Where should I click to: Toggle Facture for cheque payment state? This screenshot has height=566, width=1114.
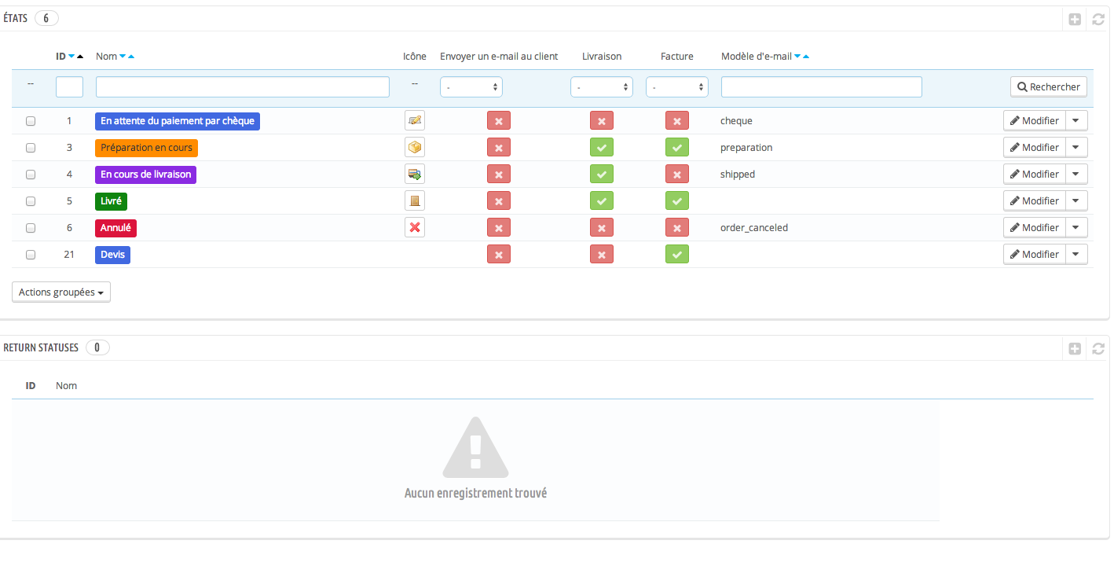[677, 121]
